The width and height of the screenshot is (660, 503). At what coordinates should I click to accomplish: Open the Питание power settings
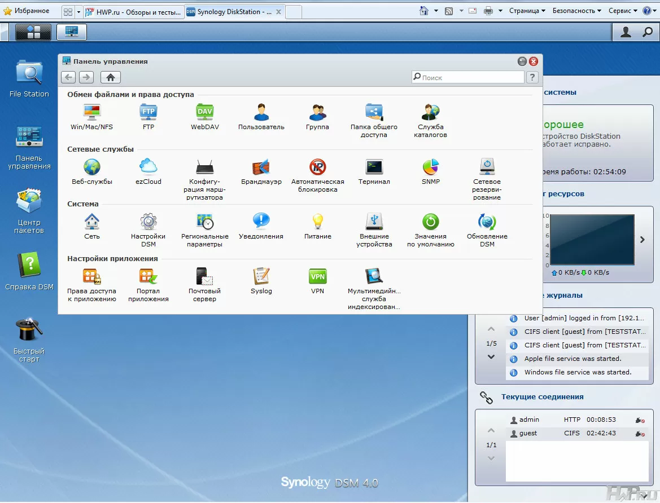317,226
